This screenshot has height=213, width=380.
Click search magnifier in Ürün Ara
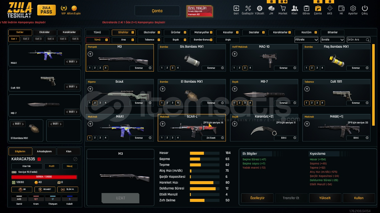[367, 40]
